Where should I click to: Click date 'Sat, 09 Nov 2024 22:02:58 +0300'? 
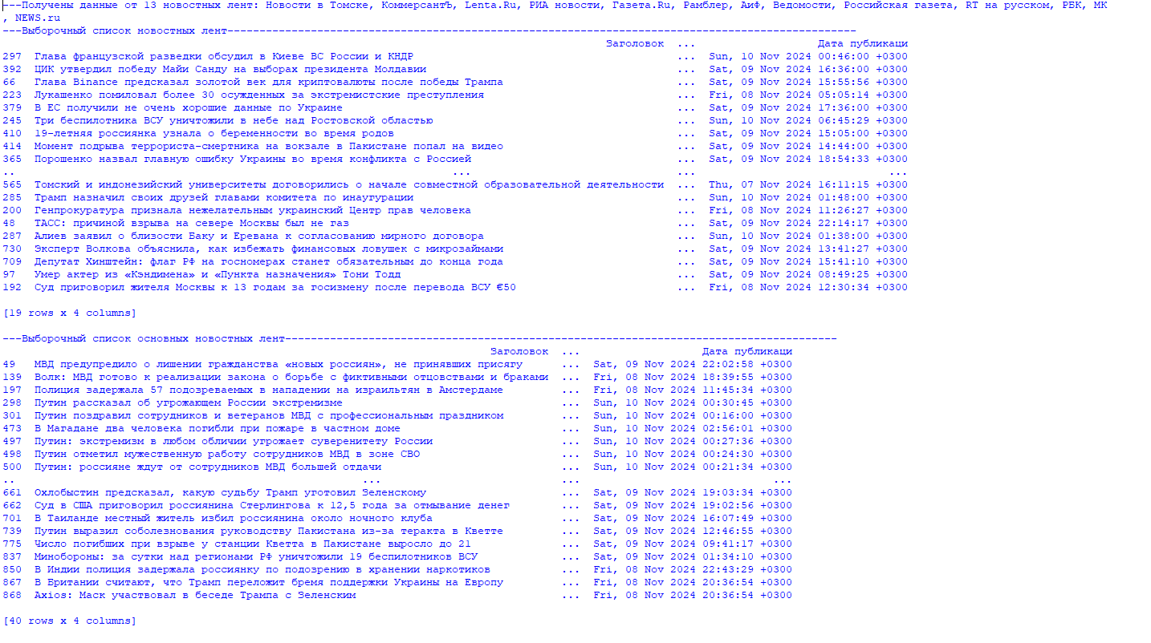pyautogui.click(x=693, y=364)
